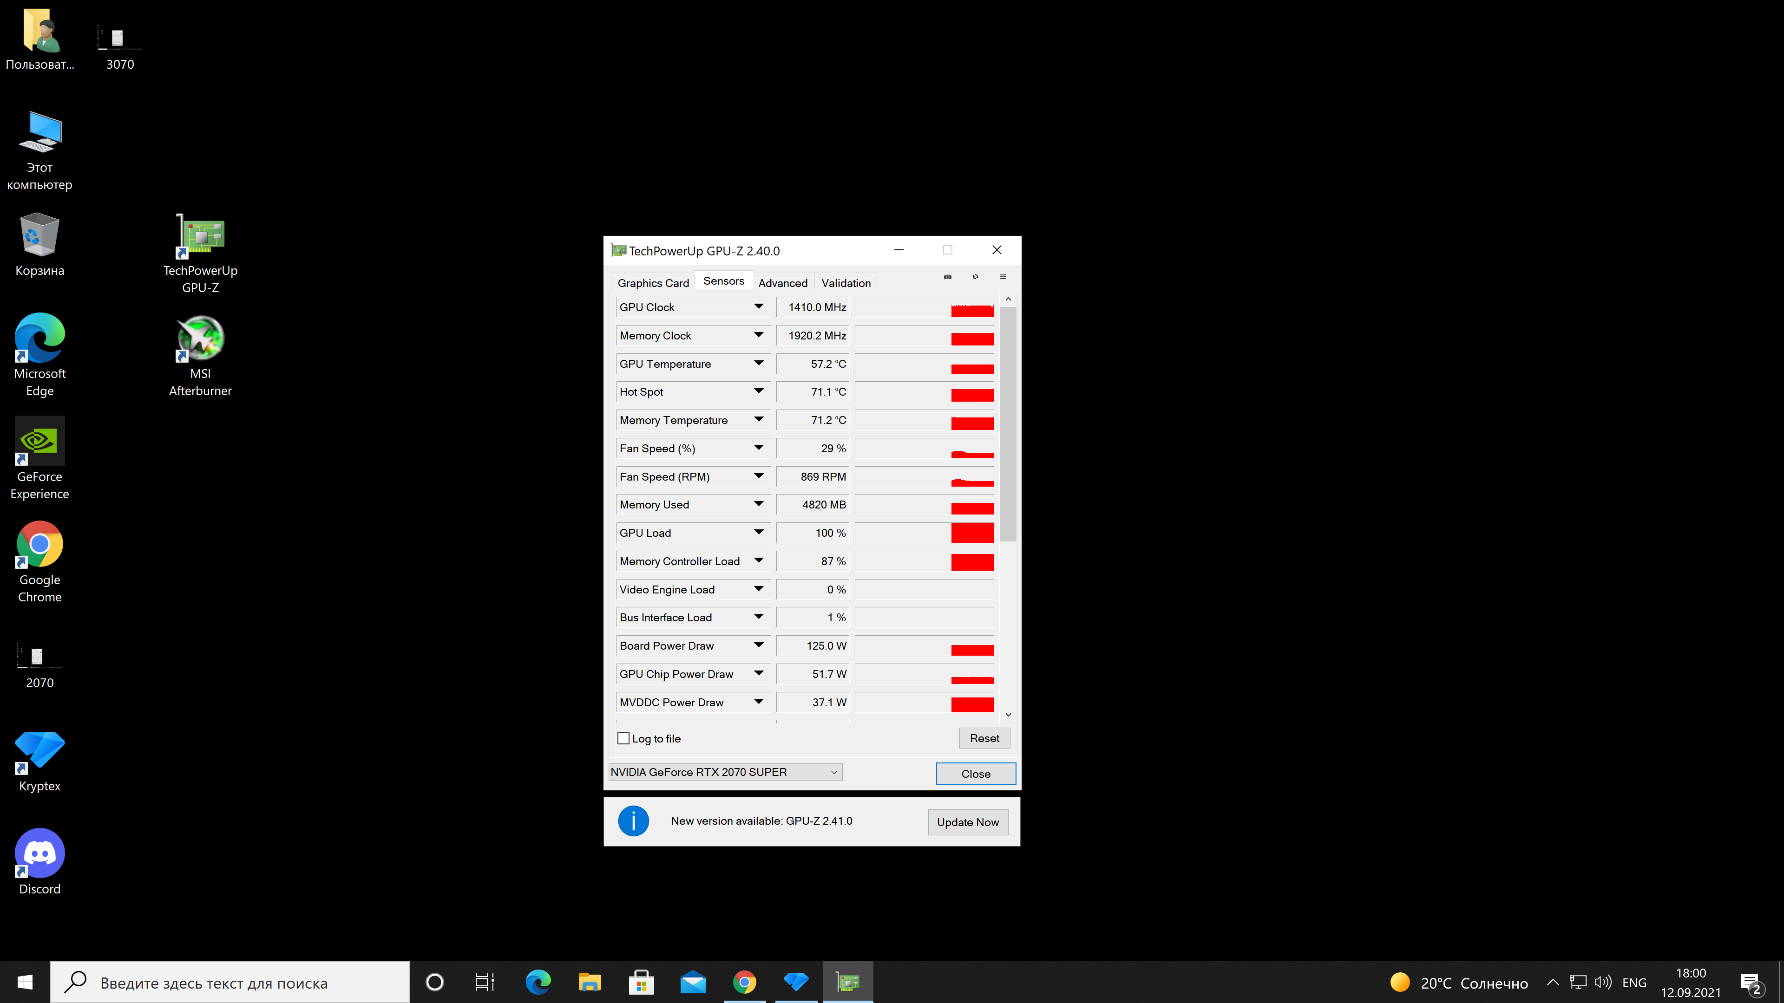Viewport: 1784px width, 1003px height.
Task: Click Kryptex icon in the taskbar
Action: [x=796, y=982]
